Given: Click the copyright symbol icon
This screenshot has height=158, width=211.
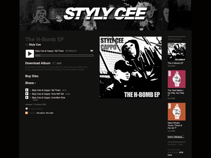Looking at the screenshot, I should [27, 109].
